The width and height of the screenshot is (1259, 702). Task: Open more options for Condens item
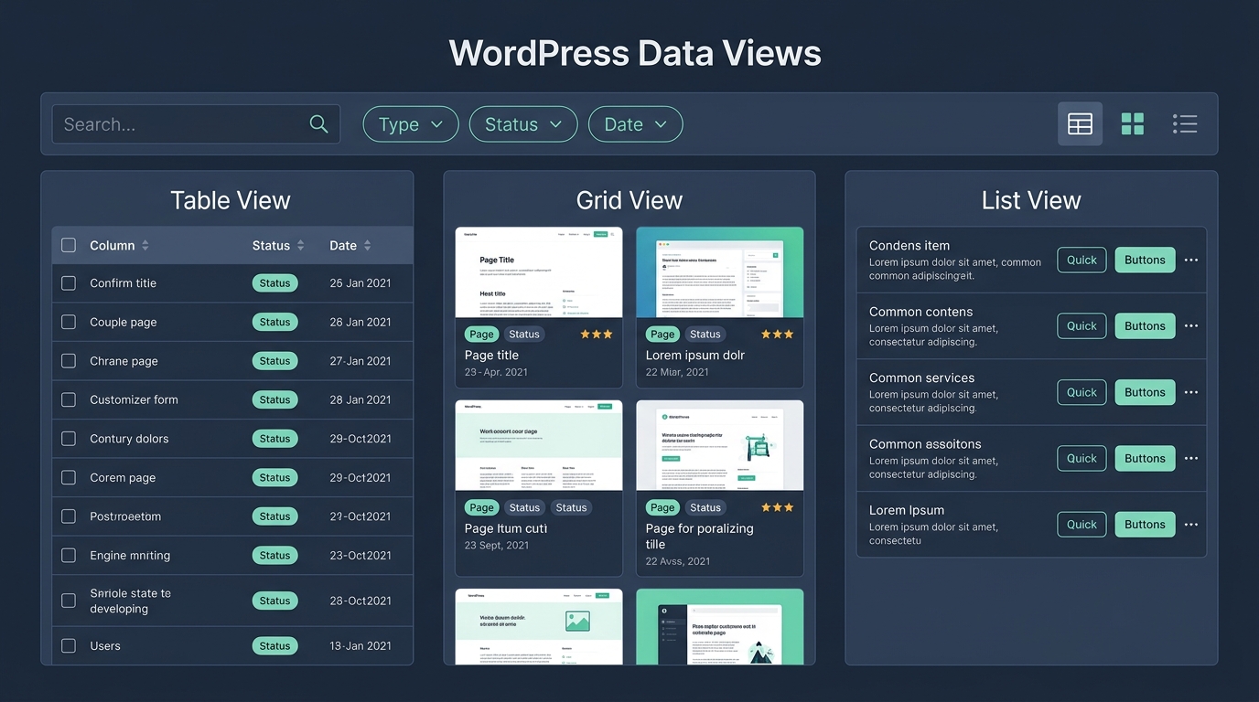(x=1190, y=261)
